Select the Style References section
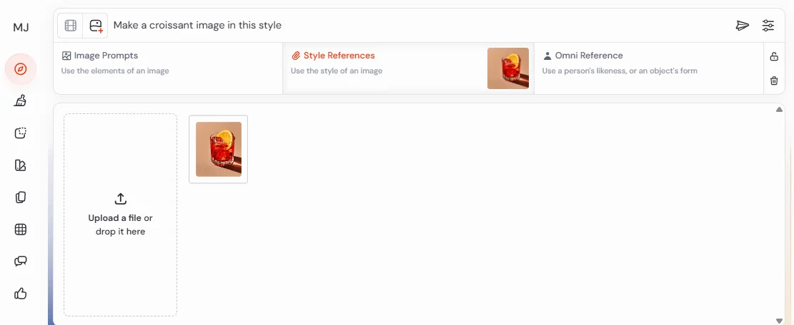 click(408, 68)
